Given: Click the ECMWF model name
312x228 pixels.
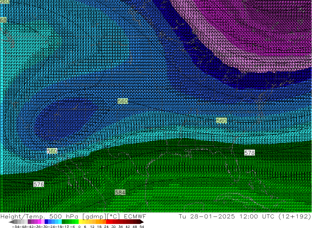Looking at the screenshot, I should 135,216.
